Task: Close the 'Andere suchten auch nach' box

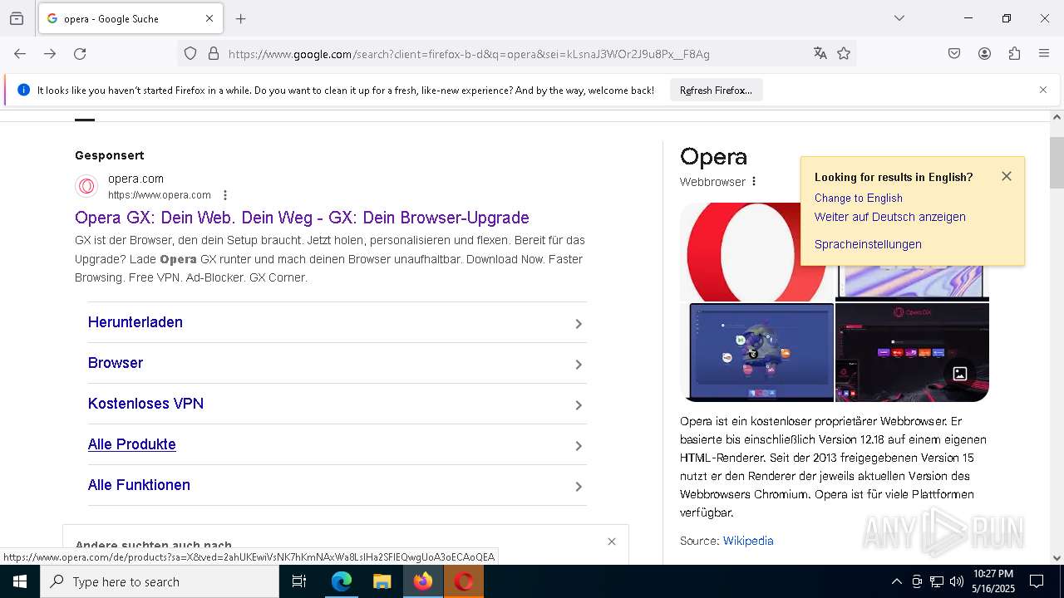Action: [612, 542]
